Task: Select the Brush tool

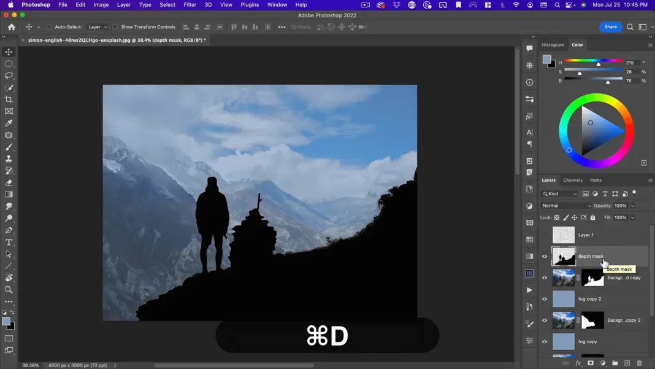Action: [9, 147]
